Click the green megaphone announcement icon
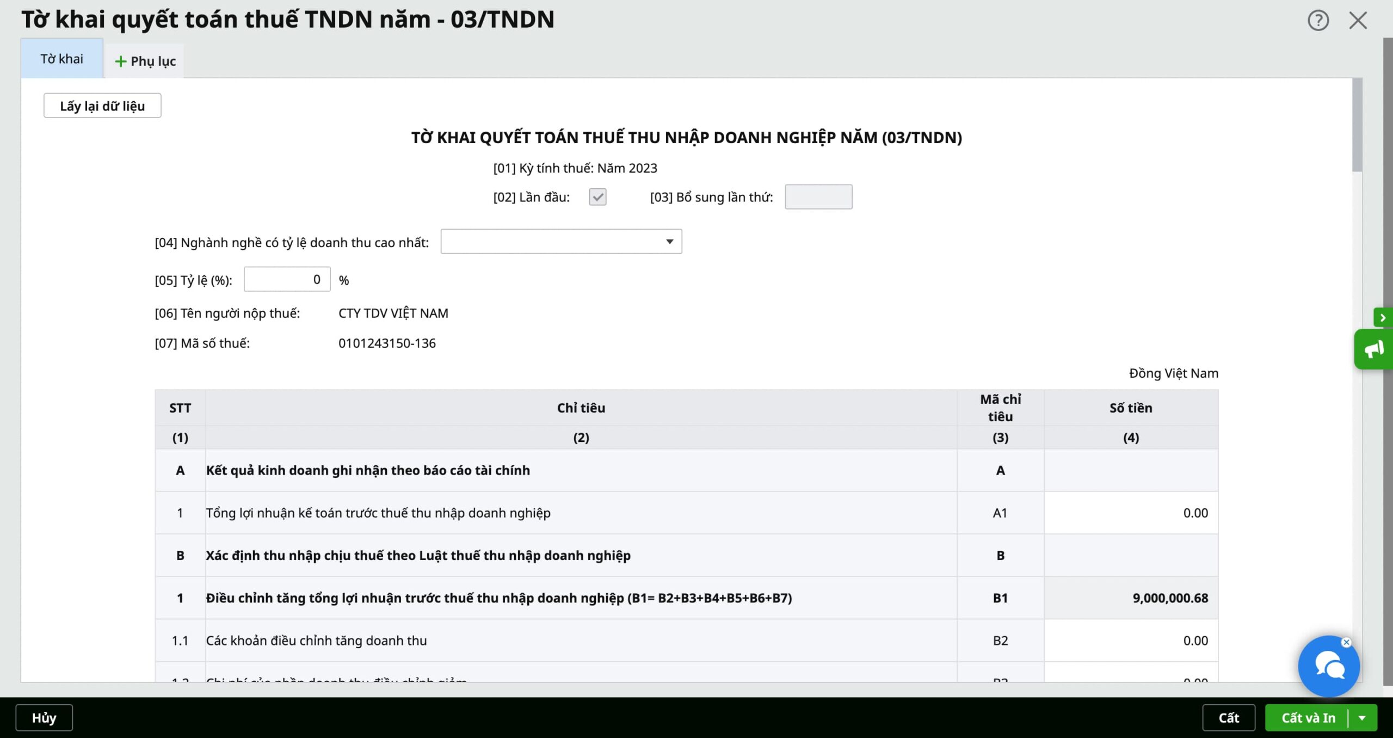 click(1373, 349)
